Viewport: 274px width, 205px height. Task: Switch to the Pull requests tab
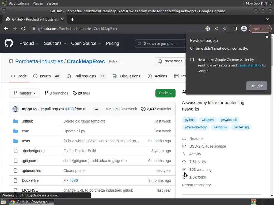(86, 76)
